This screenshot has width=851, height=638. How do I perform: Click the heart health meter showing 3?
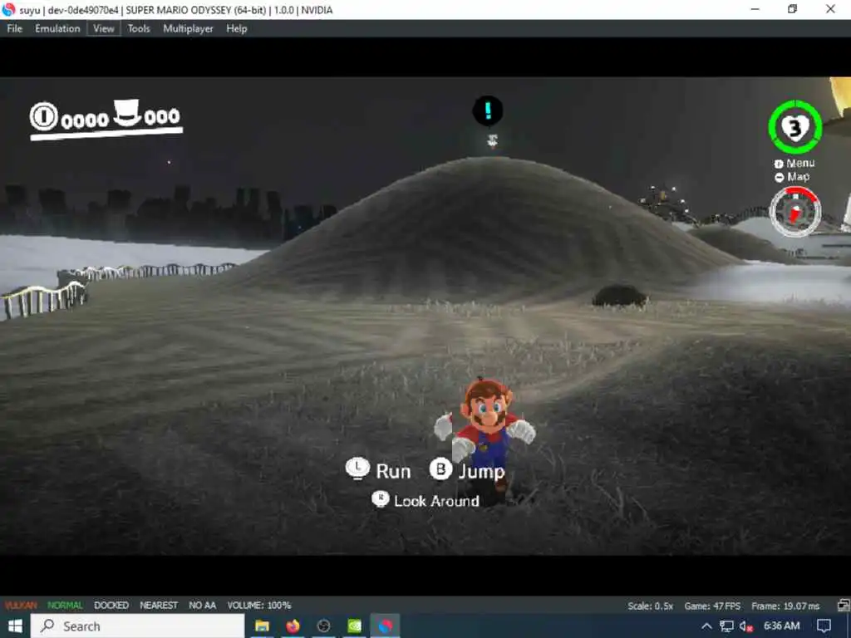point(795,127)
